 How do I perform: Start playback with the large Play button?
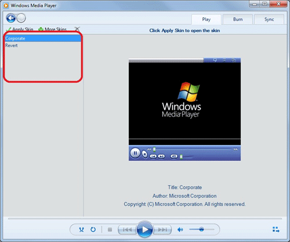pos(144,229)
